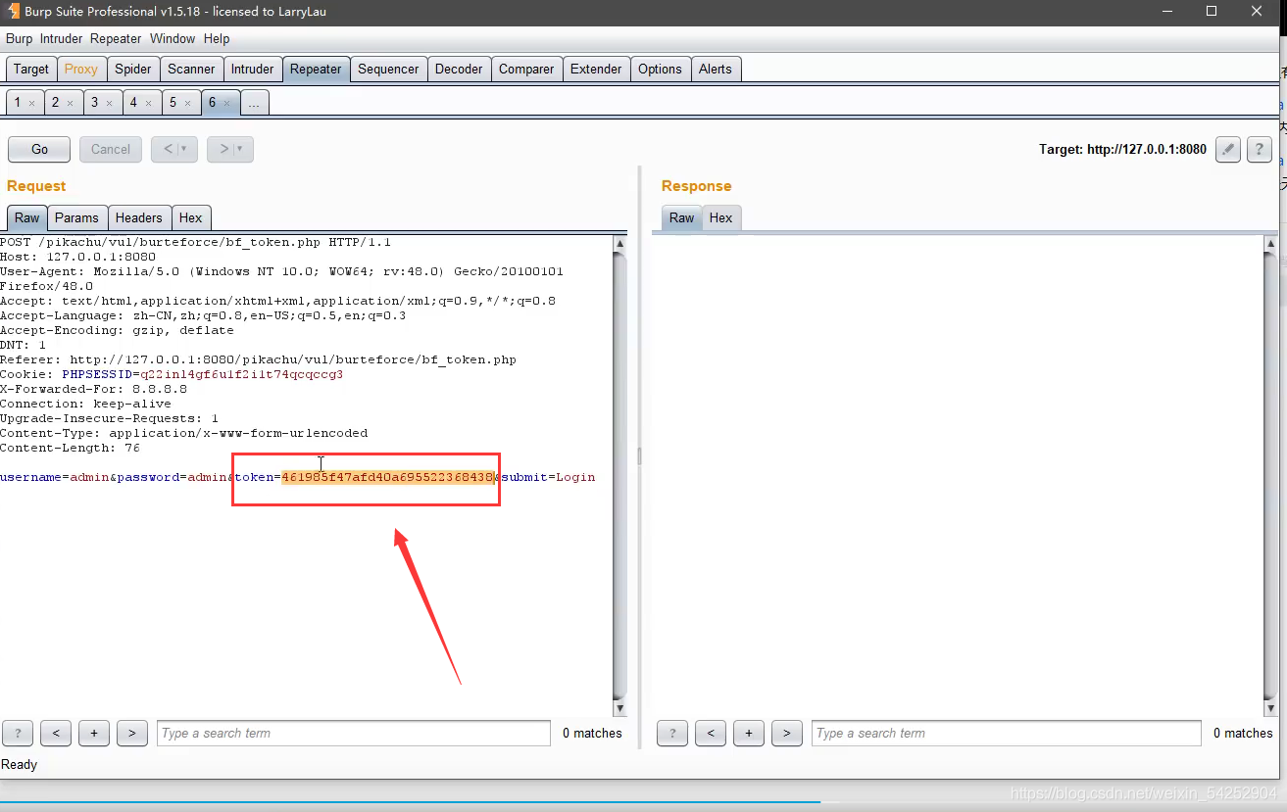
Task: Close Repeater tab 5
Action: (187, 103)
